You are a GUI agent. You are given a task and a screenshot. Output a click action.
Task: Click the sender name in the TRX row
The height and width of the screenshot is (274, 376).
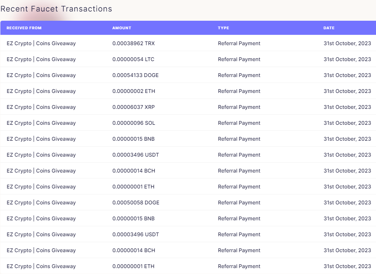click(41, 43)
